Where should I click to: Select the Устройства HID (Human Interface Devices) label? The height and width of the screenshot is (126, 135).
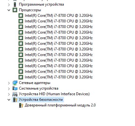[x=54, y=94]
